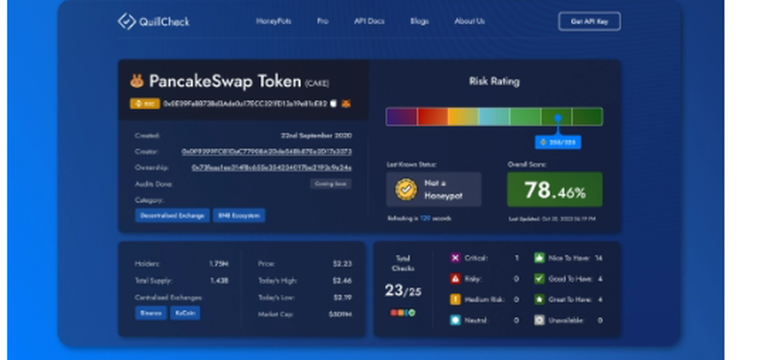
Task: Click the Last Updated timestamp text
Action: (552, 219)
